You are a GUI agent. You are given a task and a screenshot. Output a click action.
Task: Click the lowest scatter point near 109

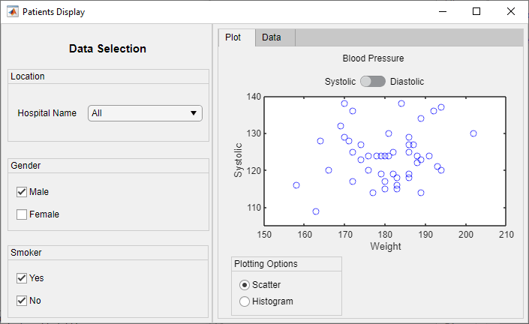(316, 211)
